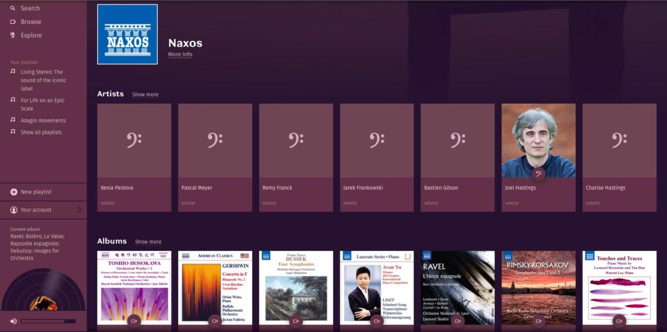
Task: Mute audio with the speaker icon
Action: click(13, 321)
